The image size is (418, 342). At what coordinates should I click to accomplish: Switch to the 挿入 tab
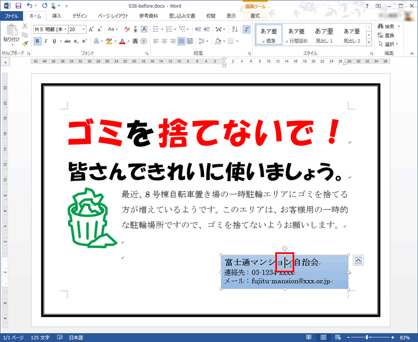pyautogui.click(x=56, y=16)
